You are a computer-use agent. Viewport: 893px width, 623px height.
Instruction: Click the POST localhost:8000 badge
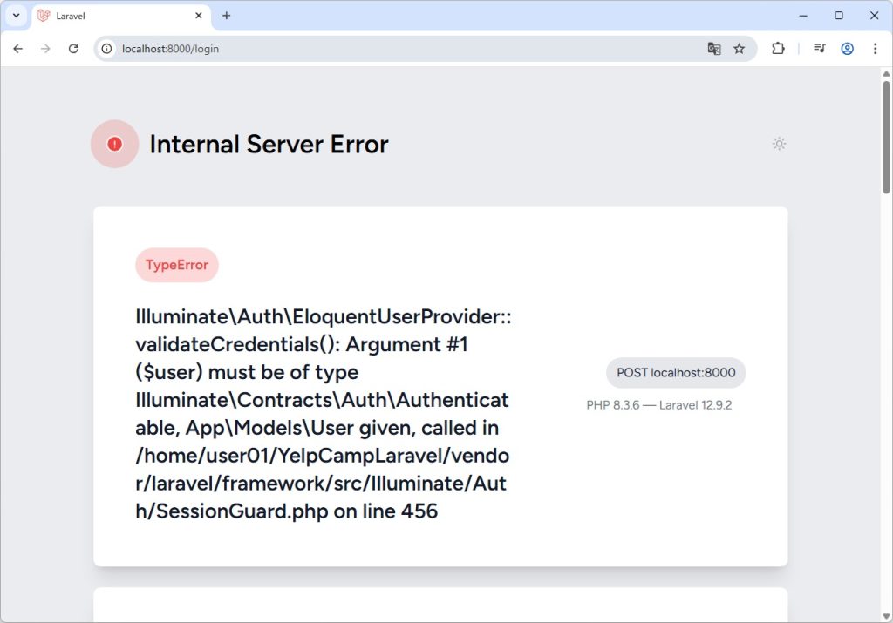pos(676,373)
